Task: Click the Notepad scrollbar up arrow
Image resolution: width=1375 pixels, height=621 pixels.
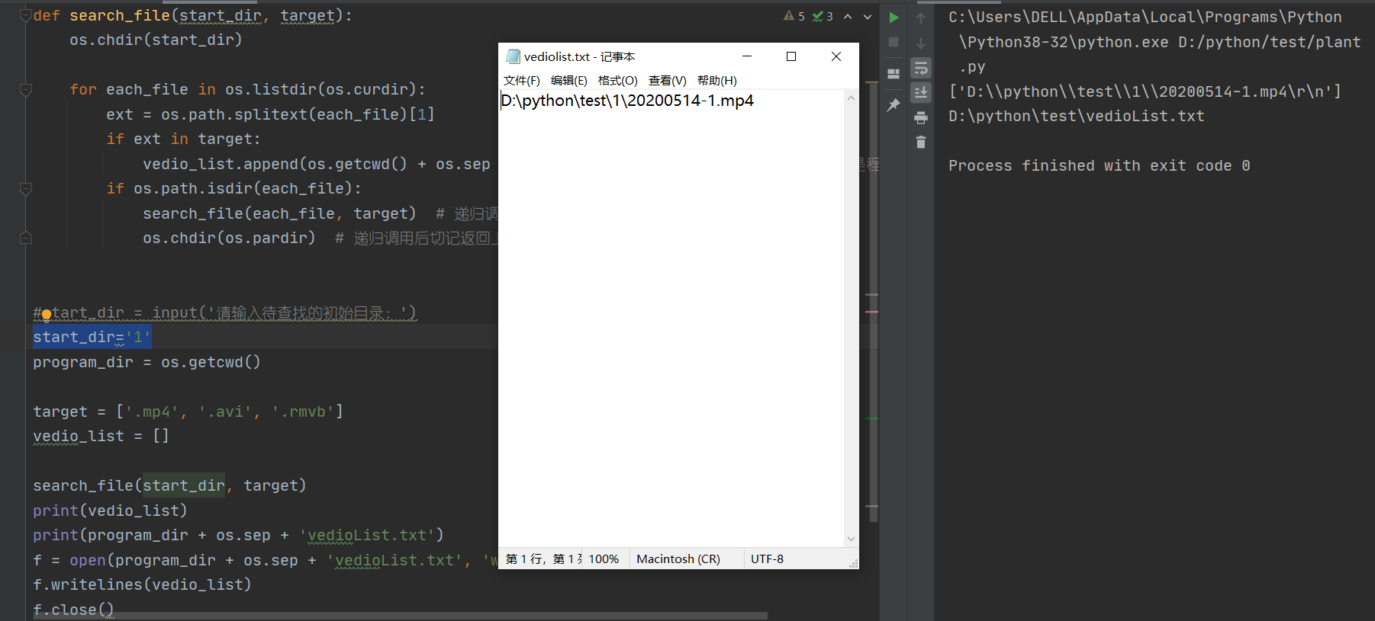Action: point(851,98)
